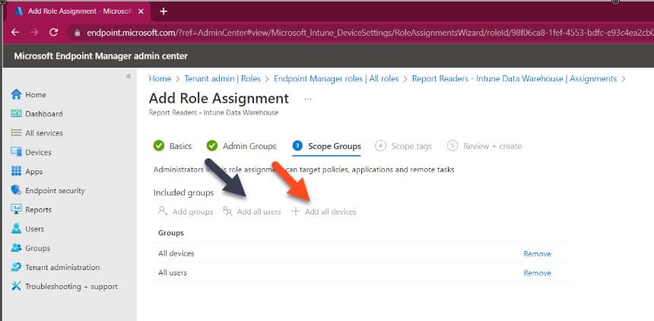Screen dimensions: 654x321
Task: Open the ellipsis menu beside Add Role Assignment
Action: click(308, 100)
